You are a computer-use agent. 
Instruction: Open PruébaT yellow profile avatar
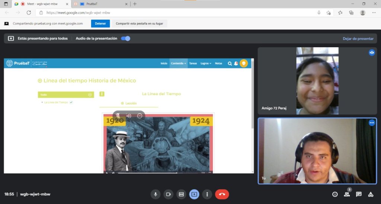244,63
